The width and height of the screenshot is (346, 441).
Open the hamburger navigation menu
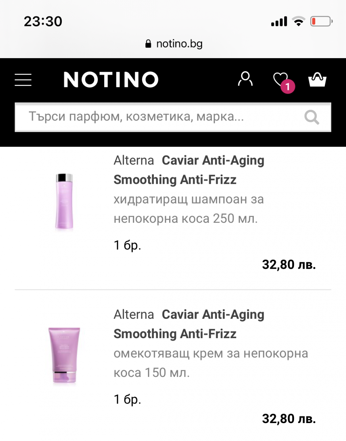click(x=23, y=79)
